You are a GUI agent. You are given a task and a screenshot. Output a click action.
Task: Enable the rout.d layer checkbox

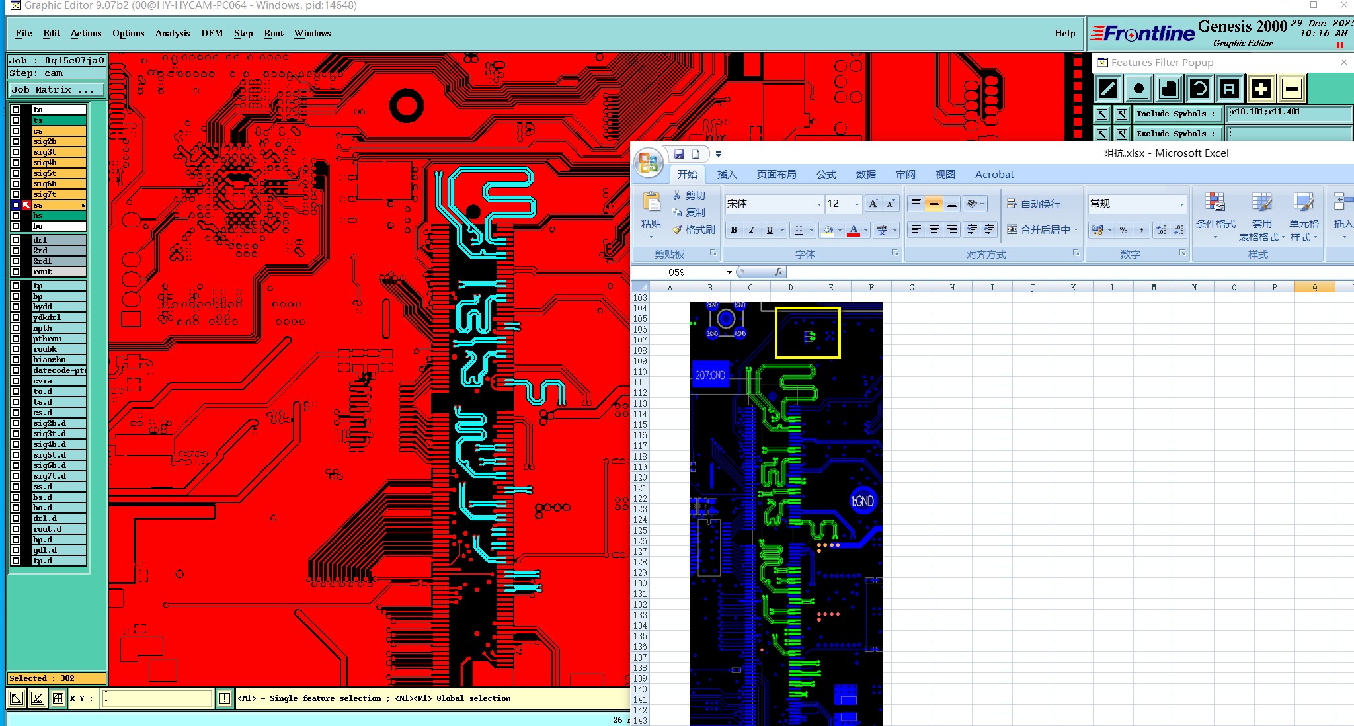(x=16, y=529)
